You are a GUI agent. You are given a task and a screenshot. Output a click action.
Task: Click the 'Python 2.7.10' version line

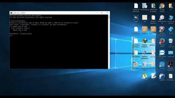click(44, 23)
